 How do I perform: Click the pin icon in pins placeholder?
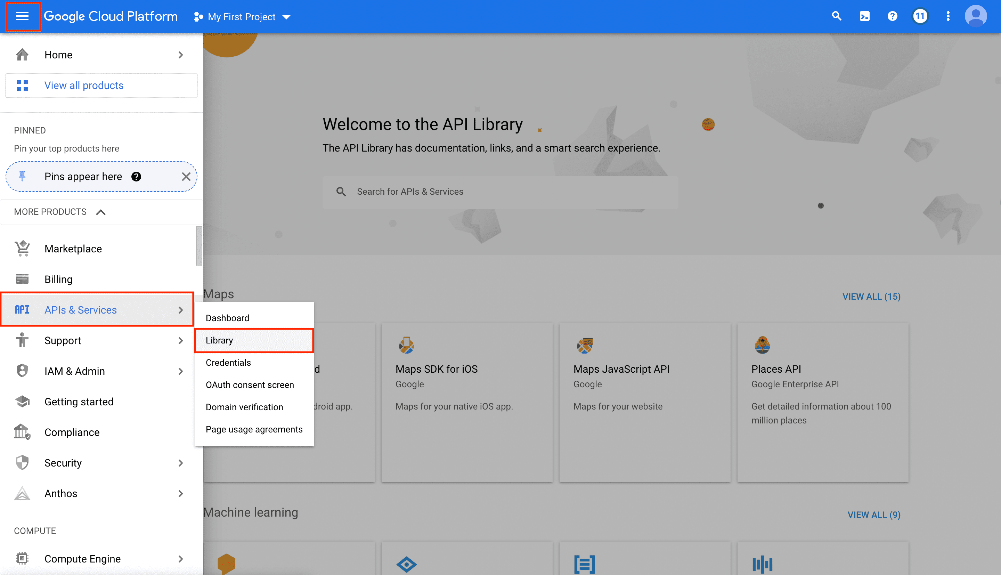click(22, 176)
